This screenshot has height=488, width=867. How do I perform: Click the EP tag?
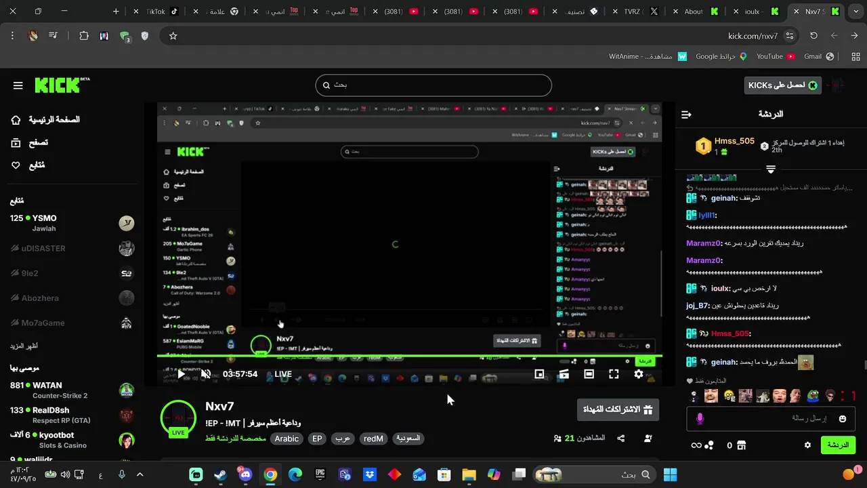click(317, 439)
